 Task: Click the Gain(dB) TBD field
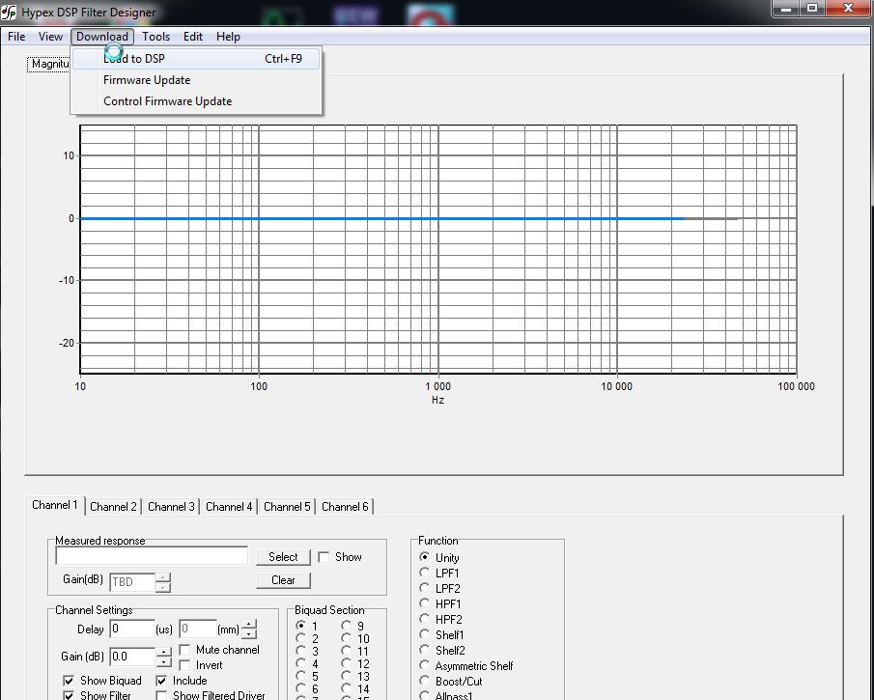[132, 582]
